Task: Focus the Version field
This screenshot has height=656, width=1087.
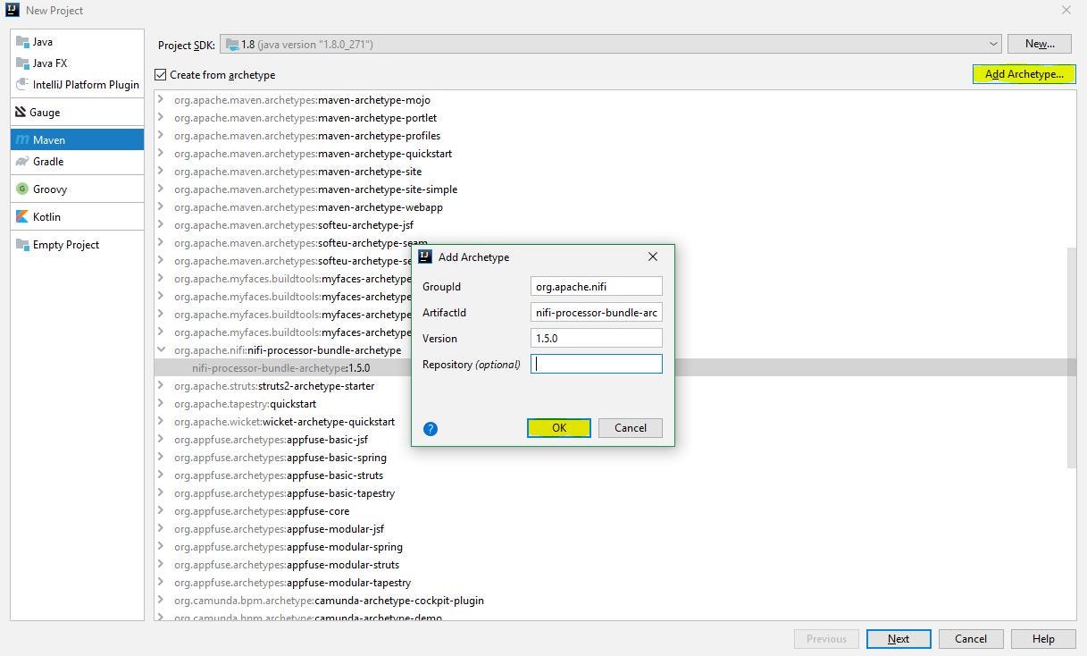Action: (597, 338)
